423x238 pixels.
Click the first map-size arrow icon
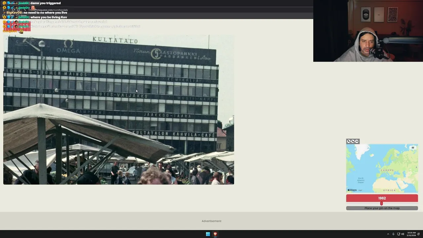(349, 141)
